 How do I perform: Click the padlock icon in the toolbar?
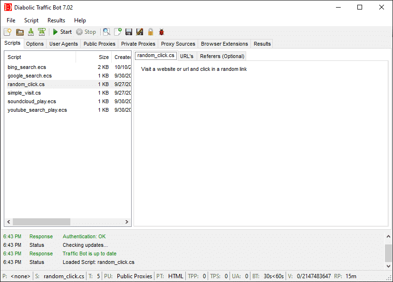click(150, 31)
